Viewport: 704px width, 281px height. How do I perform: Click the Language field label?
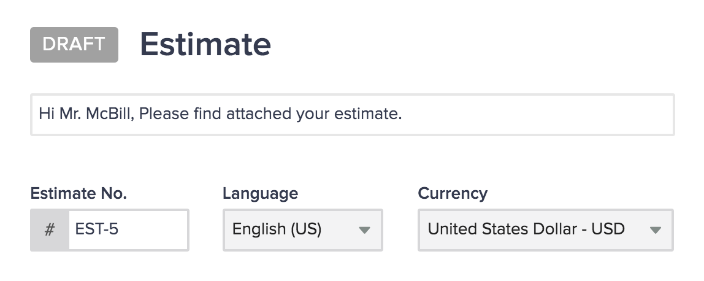pos(260,194)
